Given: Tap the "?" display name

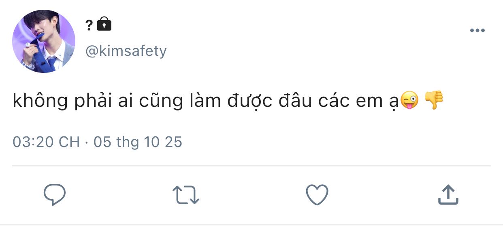Looking at the screenshot, I should 89,25.
